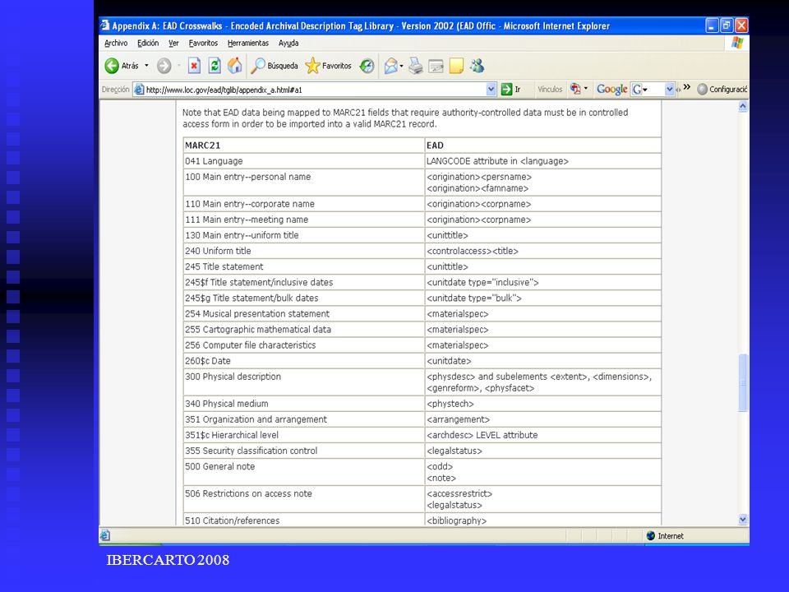Open the Google toolbar search box dropdown
Screen dimensions: 789x592
coord(669,90)
